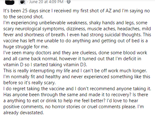Viewport: 155px width, 118px height.
Task: Click the line mentioning taking vitamin D3
Action: click(x=45, y=65)
